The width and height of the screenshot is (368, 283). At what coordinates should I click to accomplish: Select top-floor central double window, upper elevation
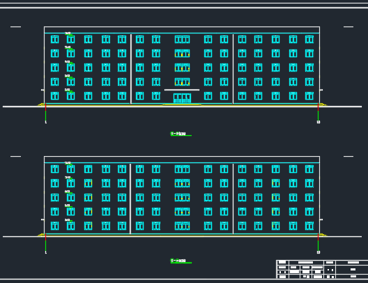183,39
